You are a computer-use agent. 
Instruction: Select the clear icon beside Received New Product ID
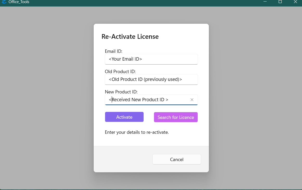[192, 100]
